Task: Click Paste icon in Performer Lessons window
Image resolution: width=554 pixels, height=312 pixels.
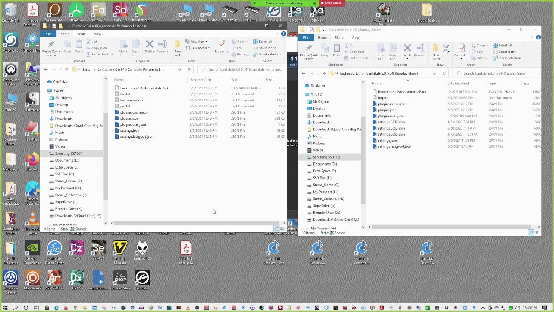Action: 79,46
